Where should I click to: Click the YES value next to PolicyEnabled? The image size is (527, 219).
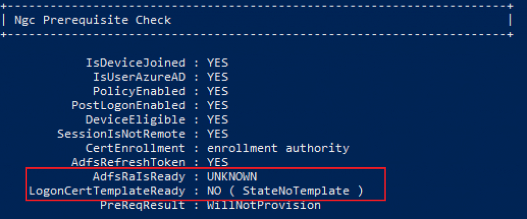[218, 91]
